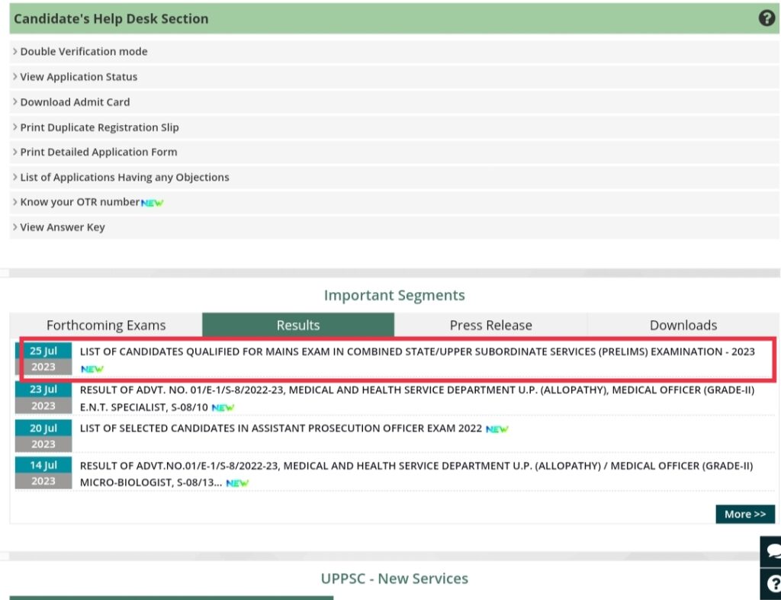Screen dimensions: 781x600
Task: Open the question mark icon near chat bubble
Action: click(x=773, y=583)
